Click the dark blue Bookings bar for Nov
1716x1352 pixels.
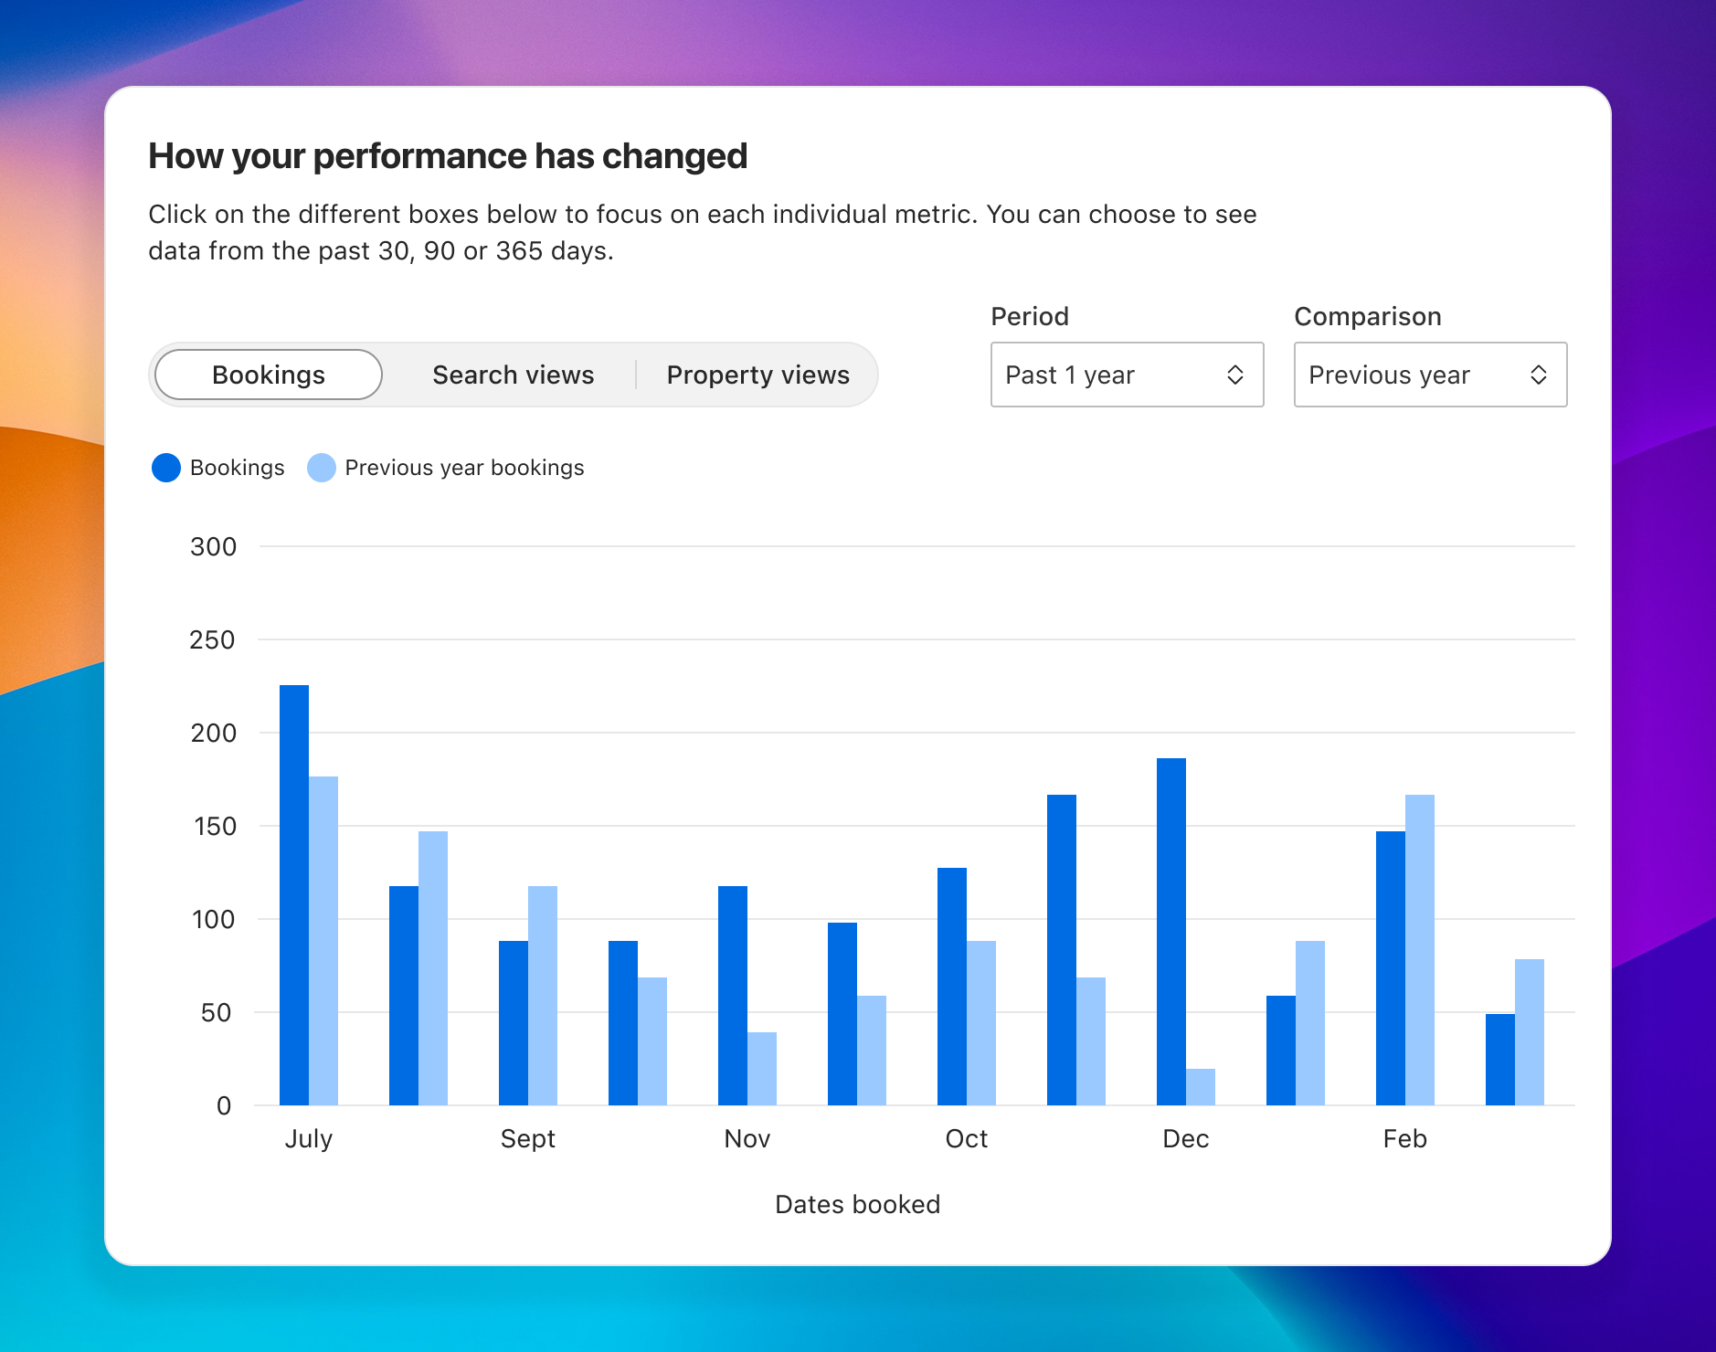733,996
